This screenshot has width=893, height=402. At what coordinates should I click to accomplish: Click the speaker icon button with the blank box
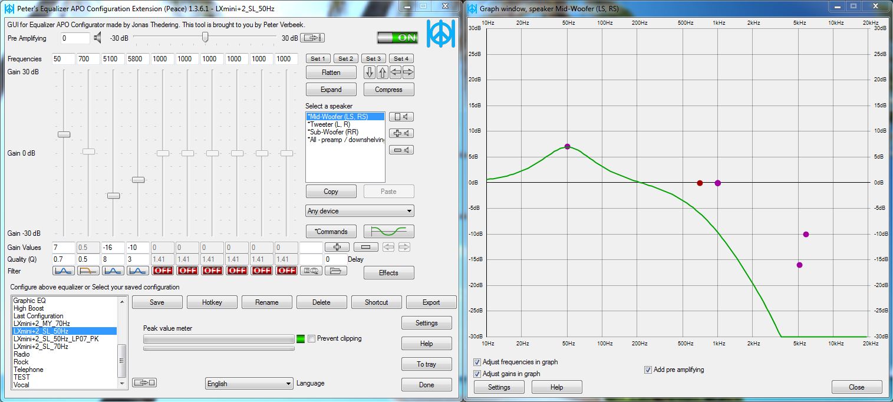click(x=401, y=117)
